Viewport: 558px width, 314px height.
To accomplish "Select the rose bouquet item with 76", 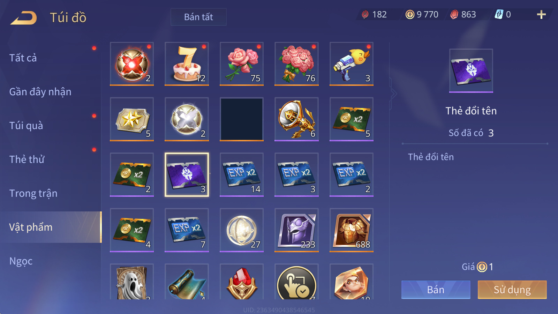I will click(x=296, y=64).
